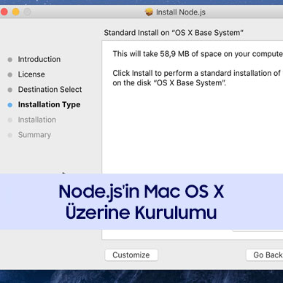Close the Install Node.js window
Screen dimensions: 283x283
4,12
